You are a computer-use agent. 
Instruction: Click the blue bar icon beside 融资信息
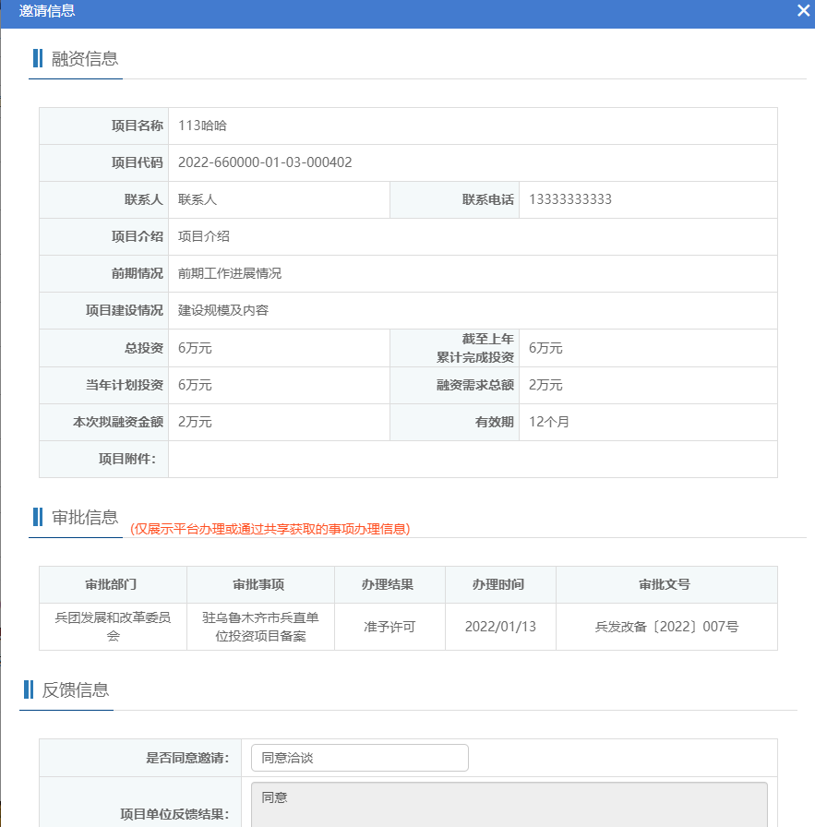click(x=38, y=58)
